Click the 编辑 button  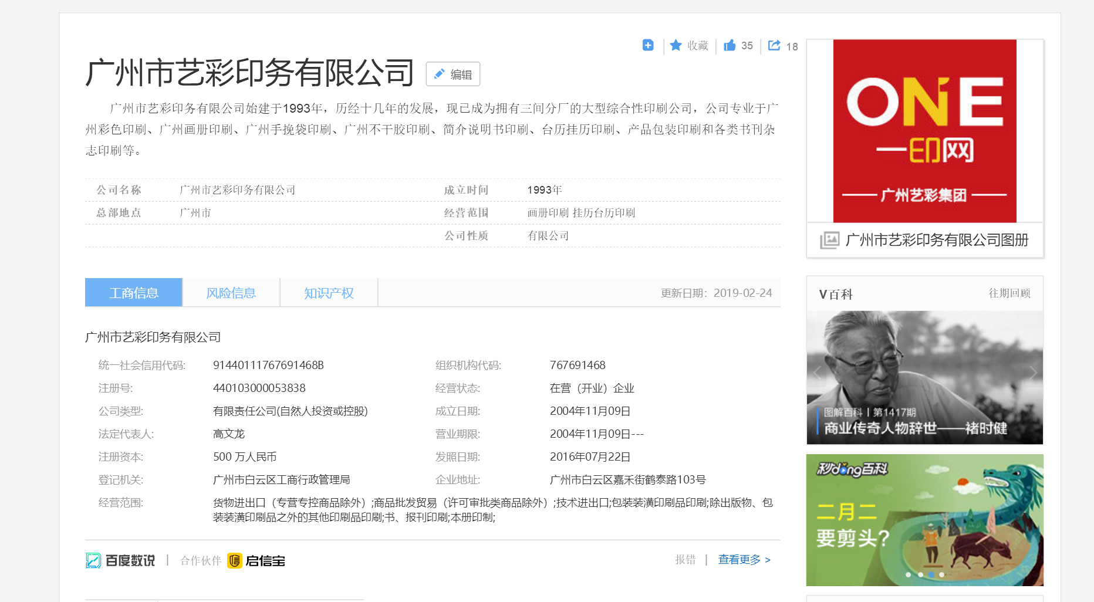coord(453,74)
